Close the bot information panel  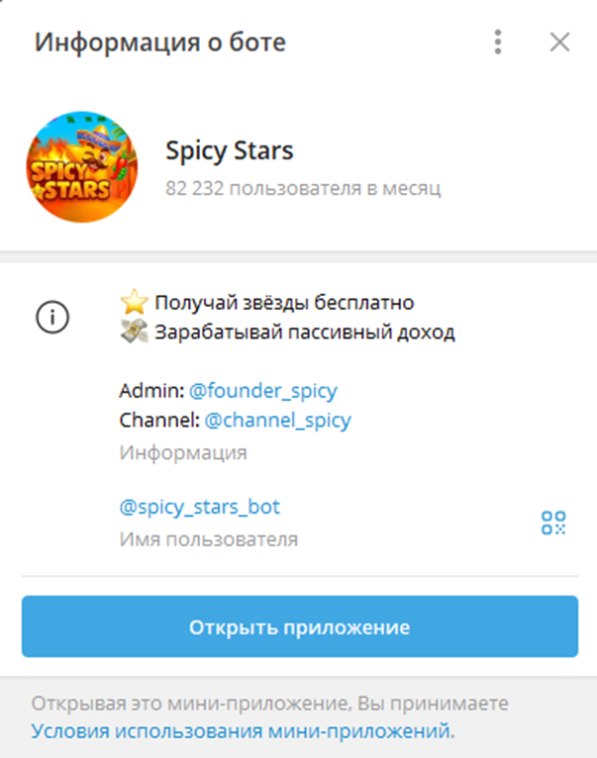559,43
